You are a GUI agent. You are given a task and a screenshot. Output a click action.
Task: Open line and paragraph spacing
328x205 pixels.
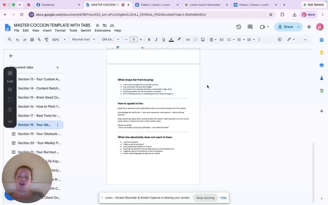222,40
